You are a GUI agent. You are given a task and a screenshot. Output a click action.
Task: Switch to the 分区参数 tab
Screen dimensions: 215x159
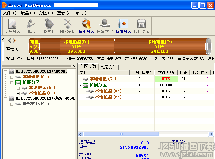88,66
